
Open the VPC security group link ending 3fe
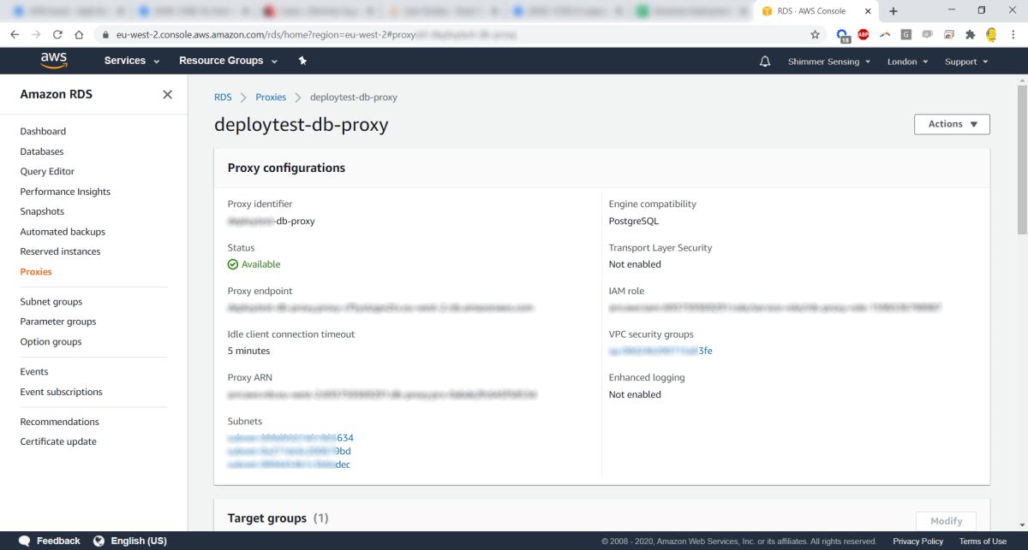point(660,351)
